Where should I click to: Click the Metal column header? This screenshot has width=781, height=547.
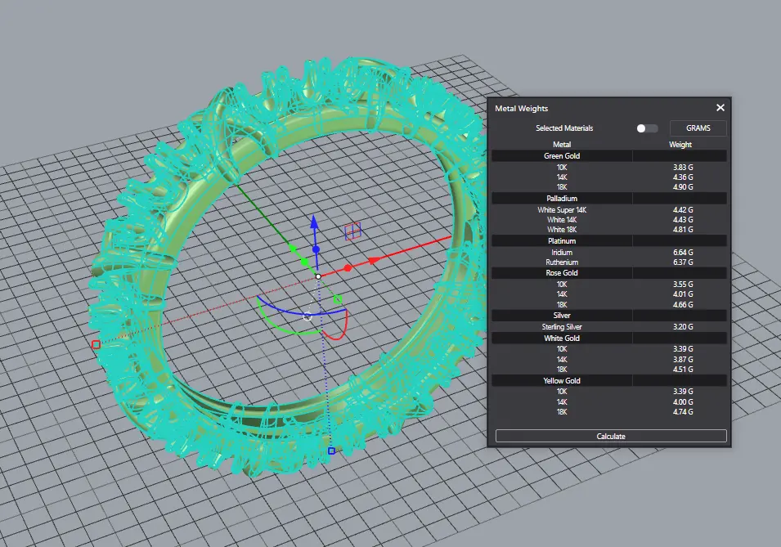562,145
